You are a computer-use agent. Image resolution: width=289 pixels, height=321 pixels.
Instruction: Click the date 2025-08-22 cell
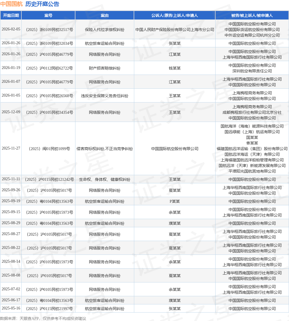[11, 248]
